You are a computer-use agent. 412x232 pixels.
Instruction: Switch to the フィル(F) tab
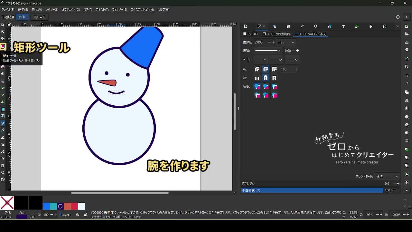250,34
